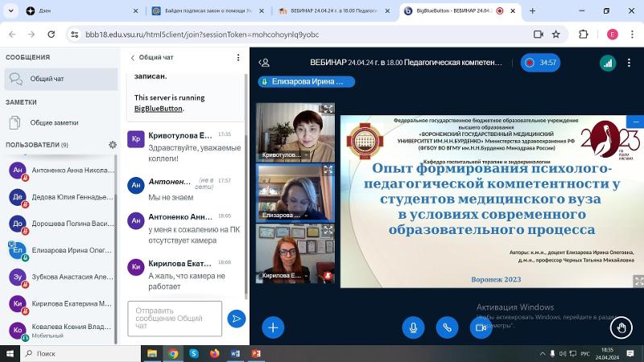Image resolution: width=644 pixels, height=362 pixels.
Task: Click the blue plus actions button
Action: 273,327
